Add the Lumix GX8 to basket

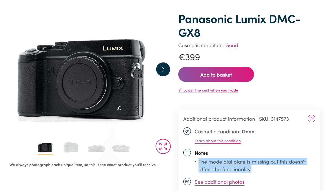click(216, 74)
